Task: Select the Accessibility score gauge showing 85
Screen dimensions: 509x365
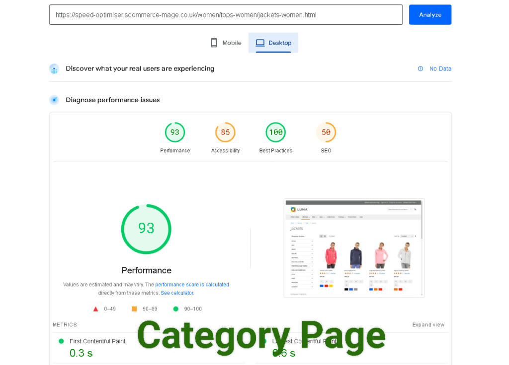Action: 225,132
